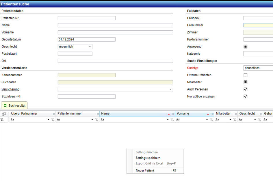This screenshot has height=181, width=273.
Task: Click into the Vorname input field
Action: click(115, 32)
